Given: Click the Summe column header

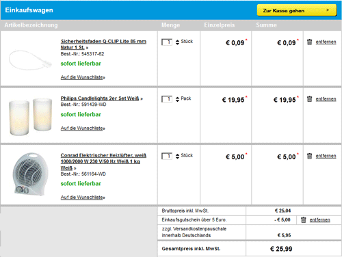Looking at the screenshot, I should 266,25.
